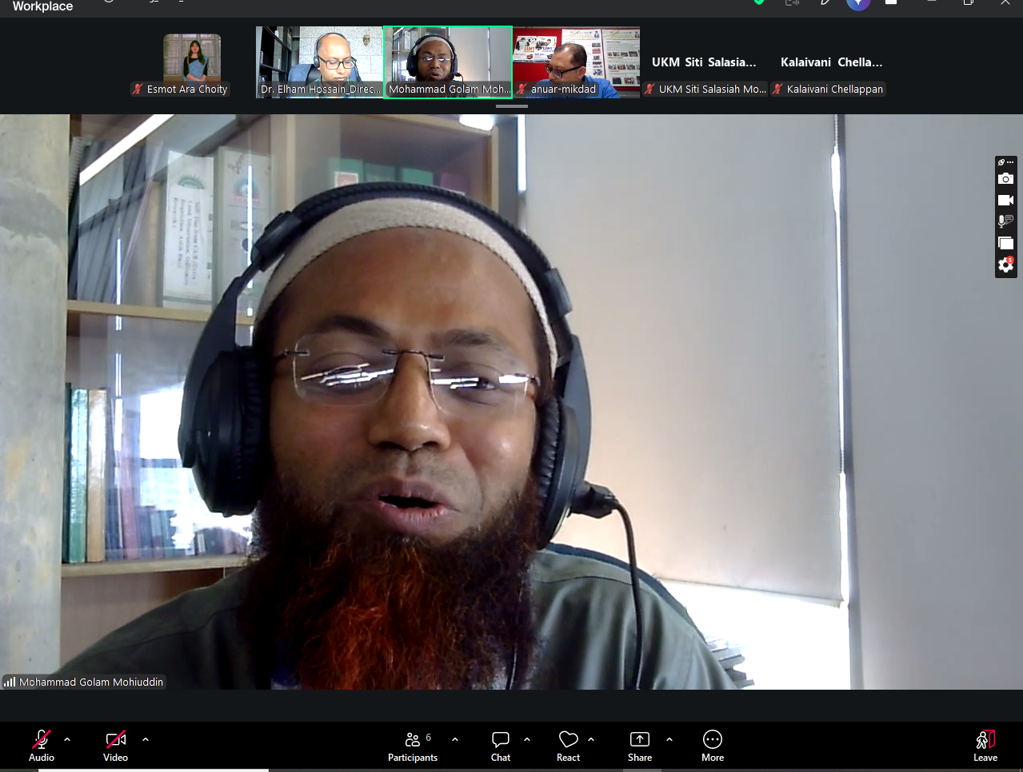Viewport: 1023px width, 772px height.
Task: Start screen sharing with Share
Action: (640, 746)
